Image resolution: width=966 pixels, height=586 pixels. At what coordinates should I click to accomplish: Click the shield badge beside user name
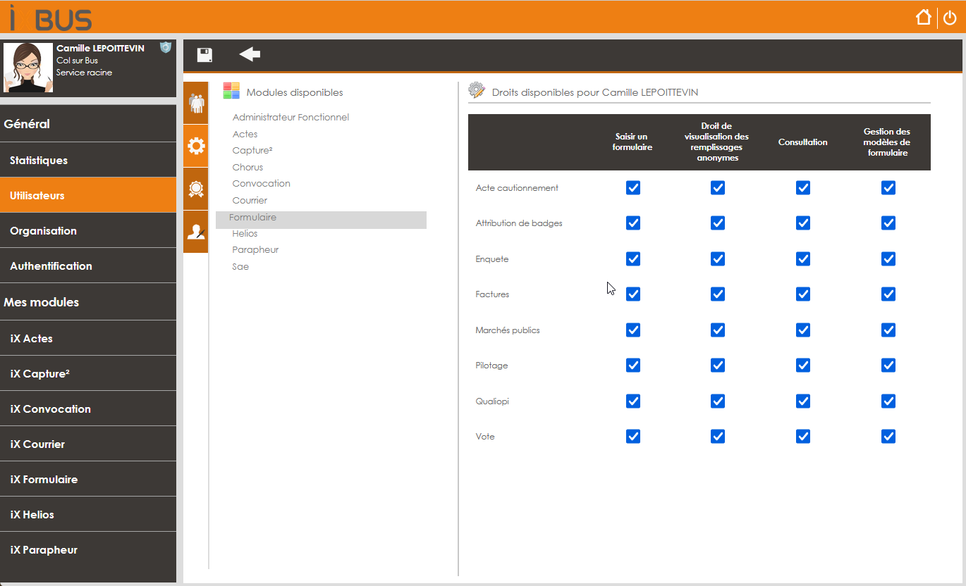tap(166, 47)
